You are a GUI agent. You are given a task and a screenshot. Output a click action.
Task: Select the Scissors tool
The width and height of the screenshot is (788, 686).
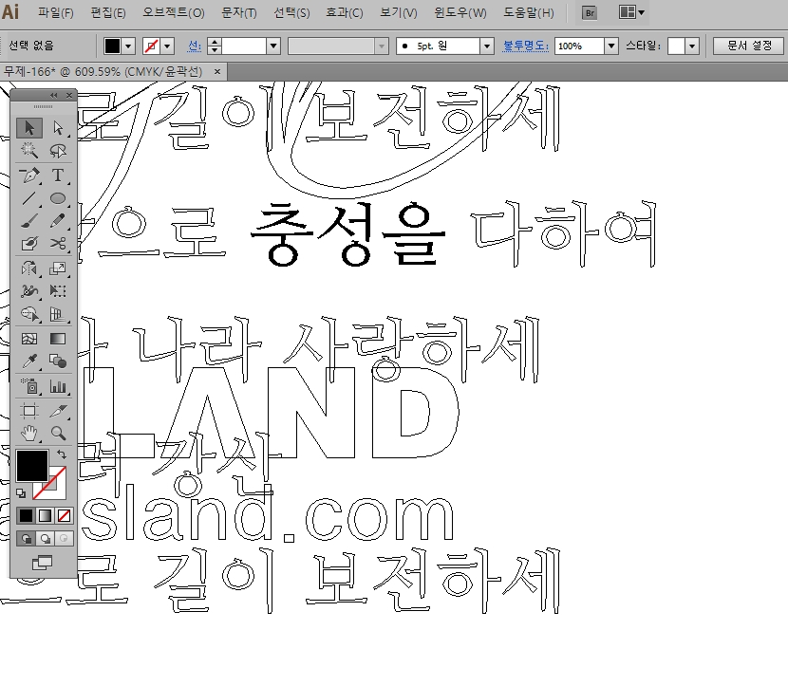pos(58,244)
